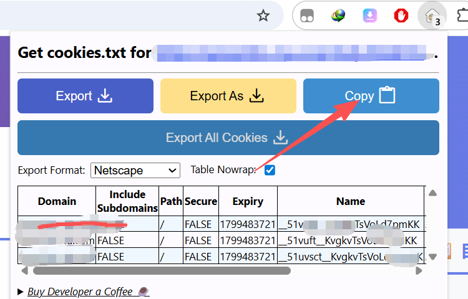Image resolution: width=468 pixels, height=299 pixels.
Task: Toggle the Get cookies.txt extension icon
Action: click(432, 16)
